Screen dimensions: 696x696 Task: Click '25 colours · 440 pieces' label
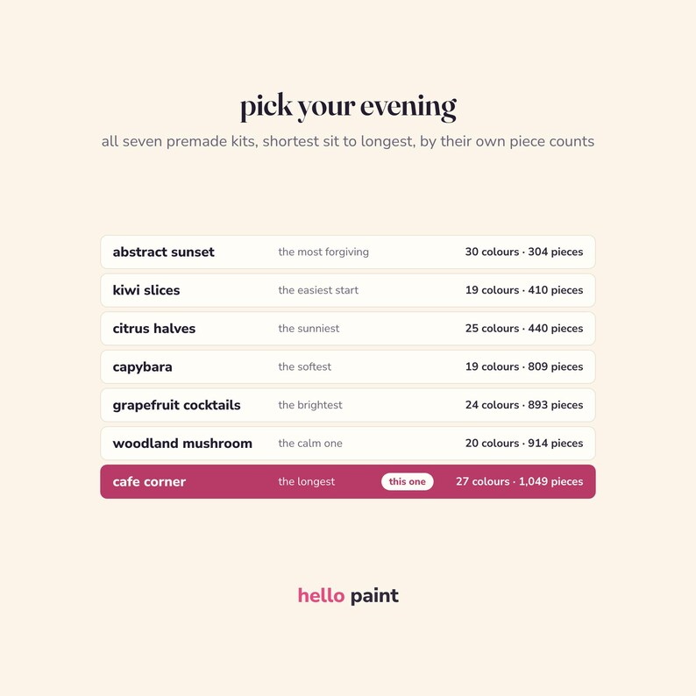pos(524,329)
